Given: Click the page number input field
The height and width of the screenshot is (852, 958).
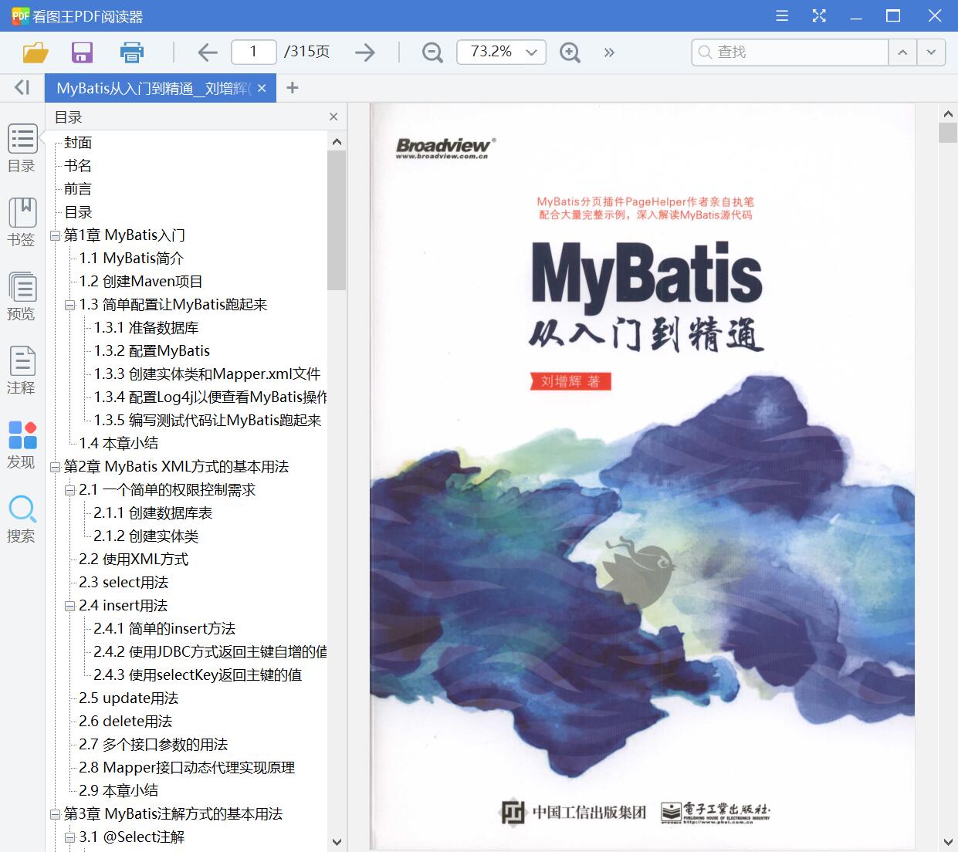Looking at the screenshot, I should tap(254, 52).
